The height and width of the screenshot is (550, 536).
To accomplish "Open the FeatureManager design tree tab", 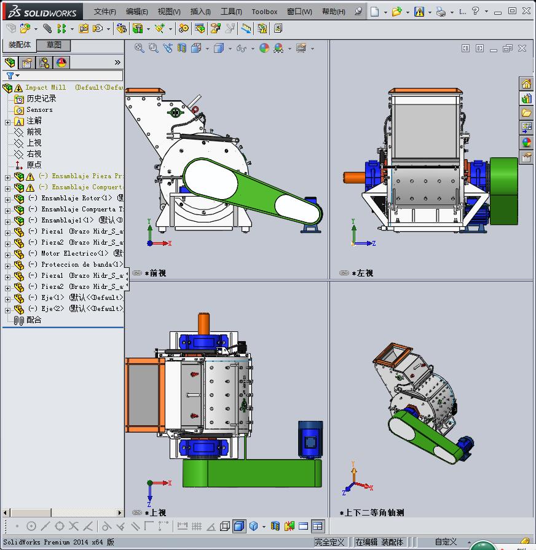I will pyautogui.click(x=10, y=63).
